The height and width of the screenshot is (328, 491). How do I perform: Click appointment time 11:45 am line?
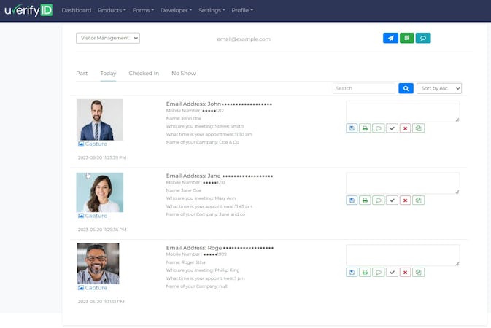[x=209, y=206]
